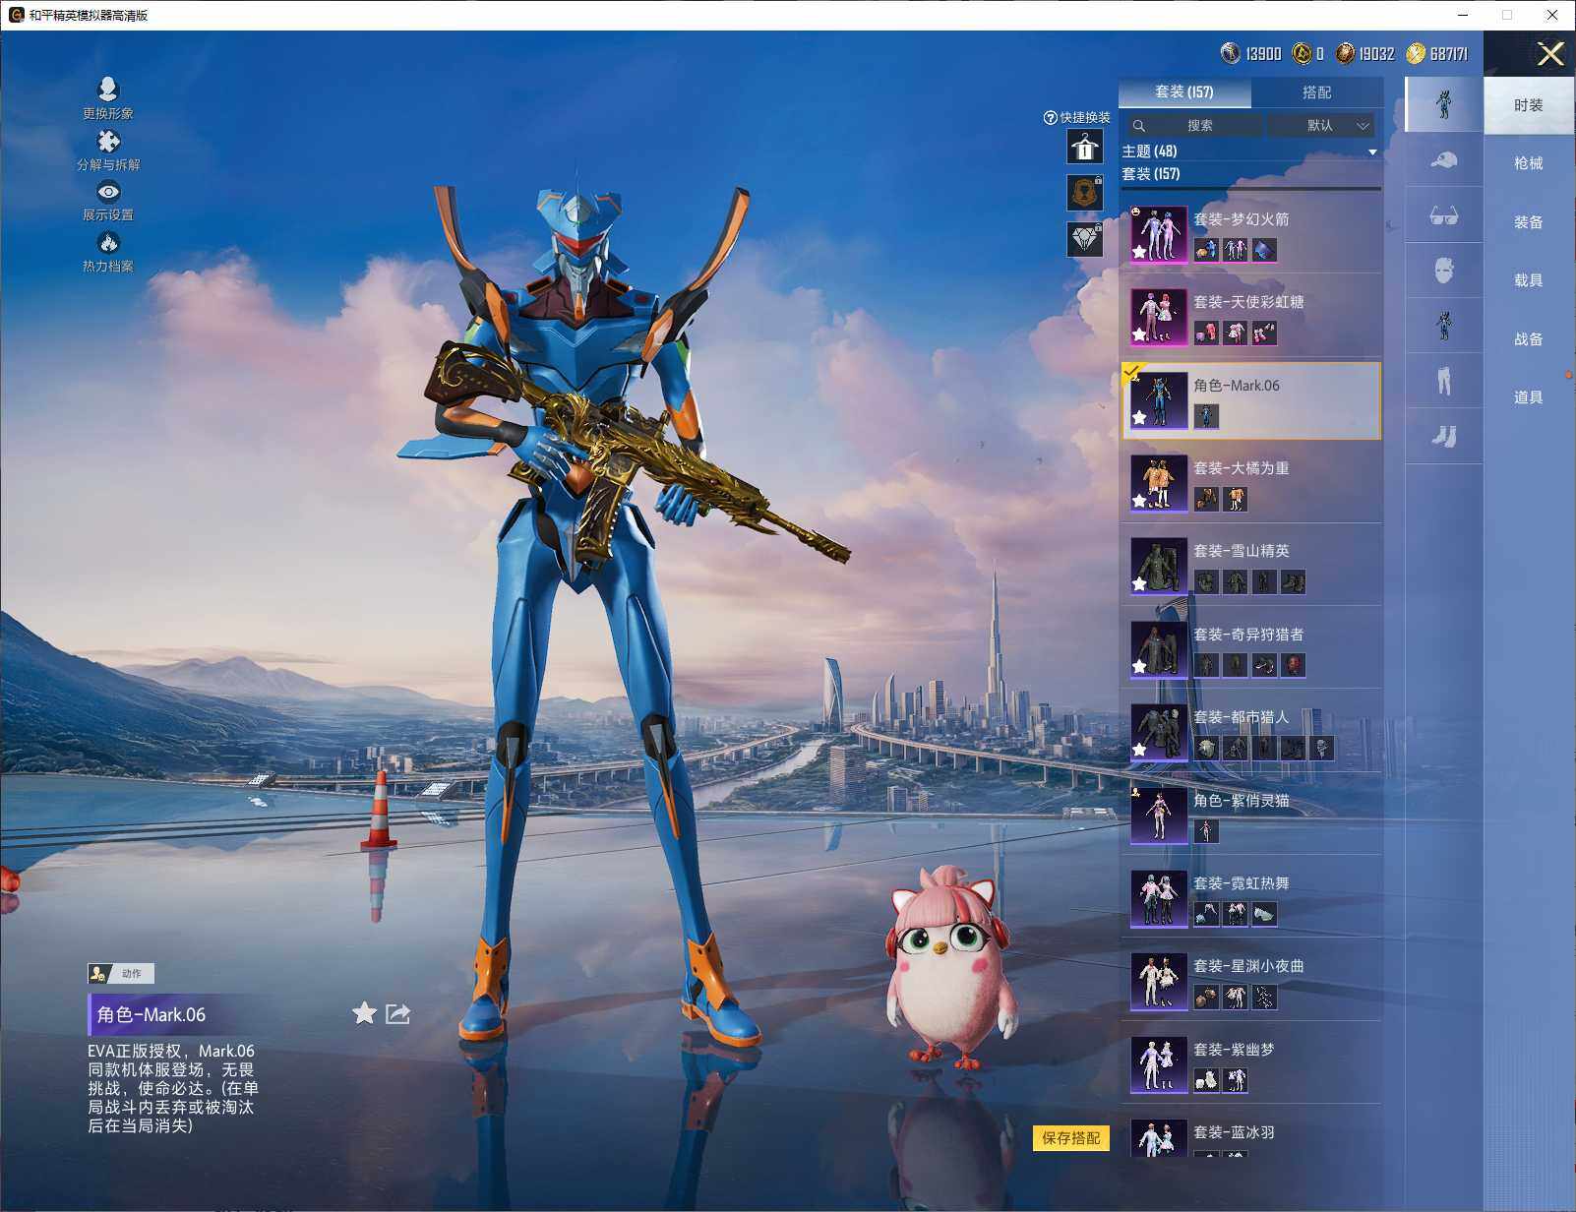The width and height of the screenshot is (1576, 1212).
Task: Switch to 套装 (157) tab
Action: click(1184, 92)
